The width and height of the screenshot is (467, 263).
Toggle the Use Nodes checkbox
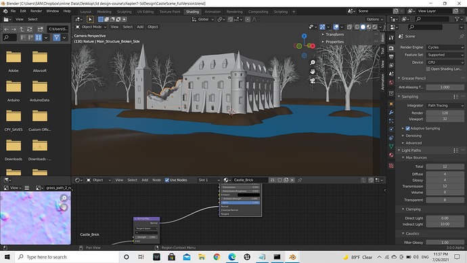(x=167, y=180)
